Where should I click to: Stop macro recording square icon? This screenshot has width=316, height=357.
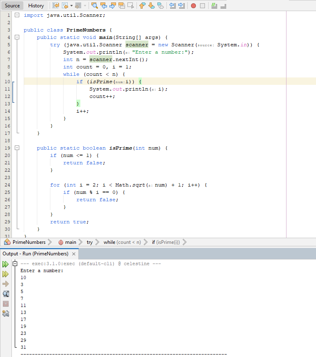pos(202,5)
